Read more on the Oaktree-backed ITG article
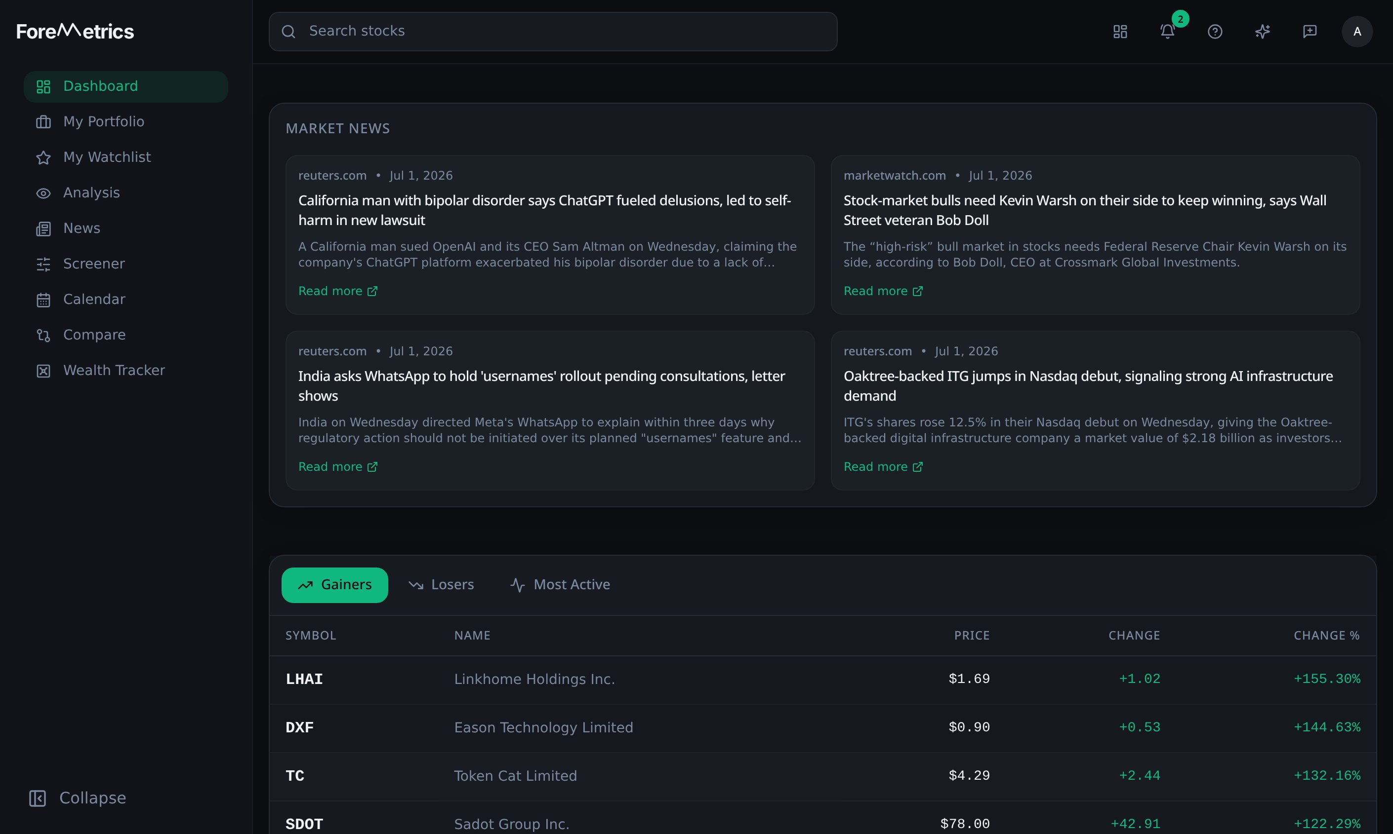The width and height of the screenshot is (1393, 834). [883, 467]
